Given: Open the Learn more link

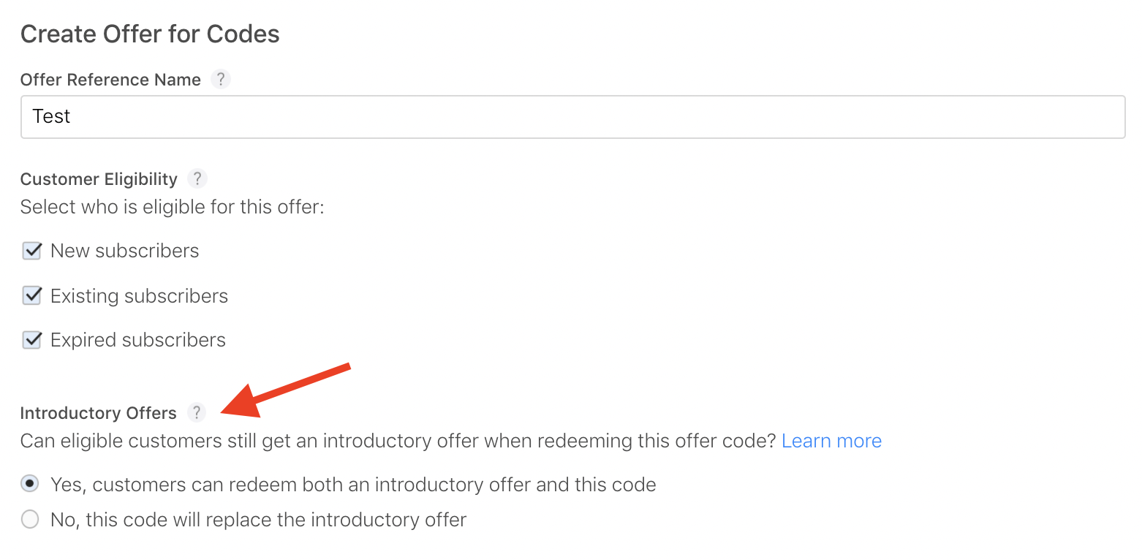Looking at the screenshot, I should tap(831, 441).
